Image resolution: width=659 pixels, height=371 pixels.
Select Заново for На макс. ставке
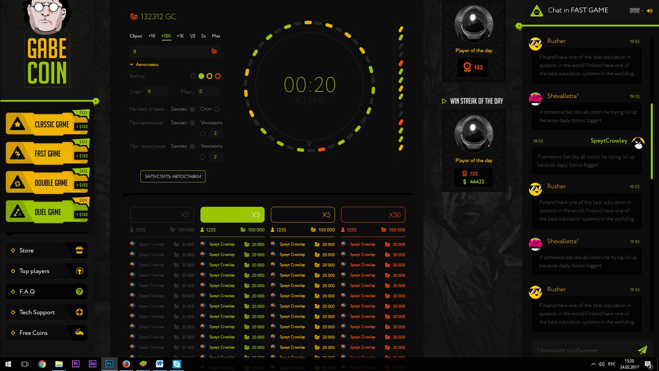pyautogui.click(x=192, y=109)
